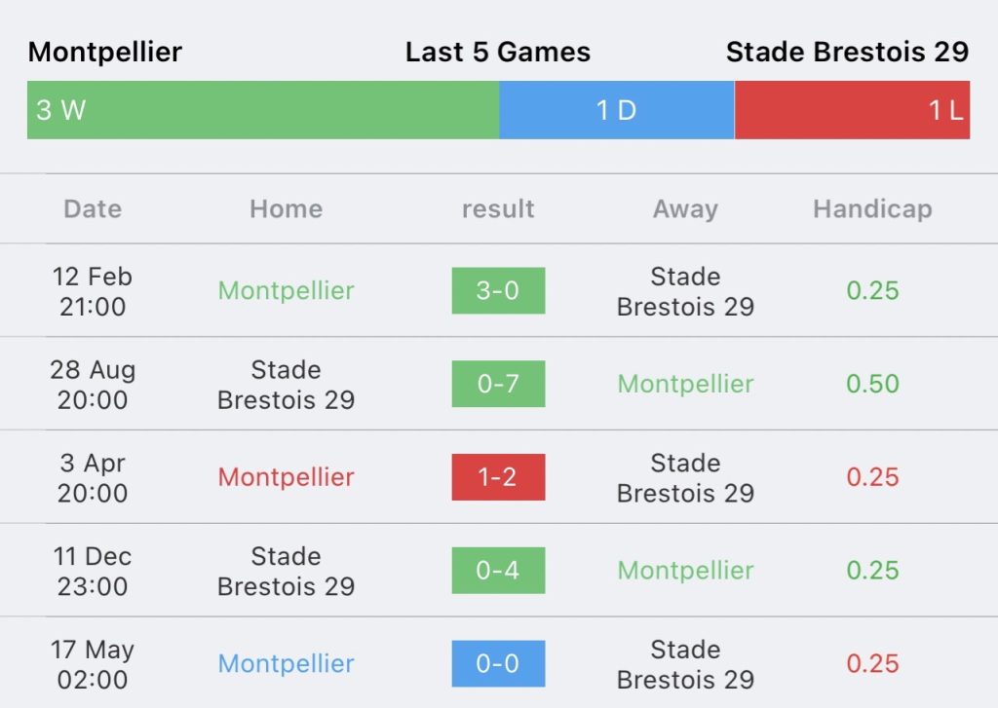998x708 pixels.
Task: Tap the blue 0-0 result badge
Action: [498, 663]
